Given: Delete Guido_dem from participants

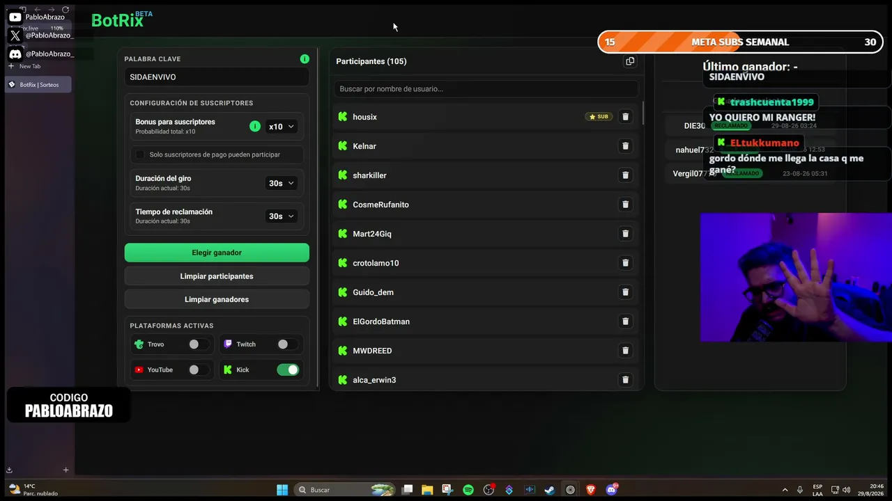Looking at the screenshot, I should (625, 292).
